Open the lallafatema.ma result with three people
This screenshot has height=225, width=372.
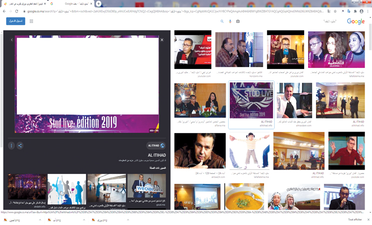coord(336,49)
